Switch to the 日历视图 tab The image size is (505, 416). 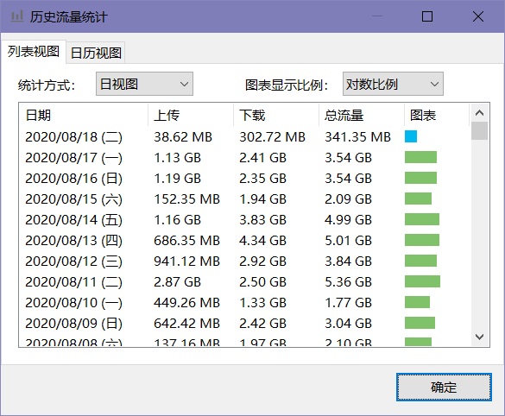(96, 53)
